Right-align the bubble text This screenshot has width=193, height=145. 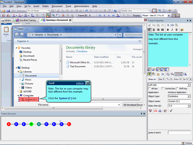[x=158, y=30]
